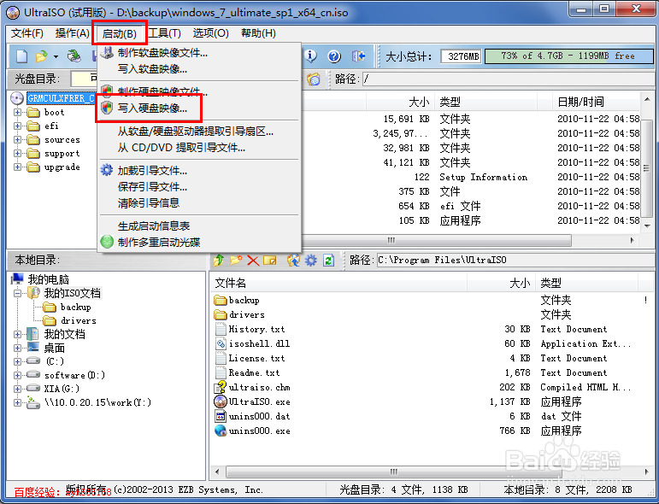Expand the 我的文档 tree node
This screenshot has height=504, width=659.
pos(17,334)
